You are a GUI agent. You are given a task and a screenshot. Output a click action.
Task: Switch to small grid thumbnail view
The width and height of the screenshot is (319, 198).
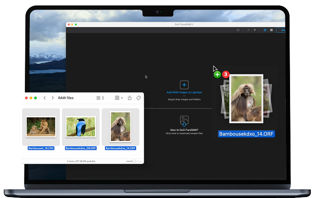(x=265, y=30)
